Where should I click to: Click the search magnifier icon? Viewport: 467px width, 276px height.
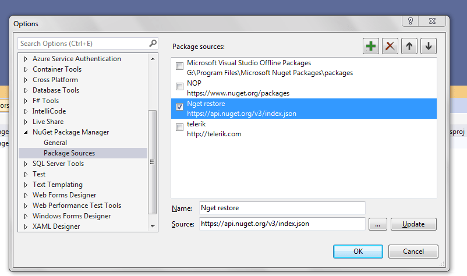153,43
